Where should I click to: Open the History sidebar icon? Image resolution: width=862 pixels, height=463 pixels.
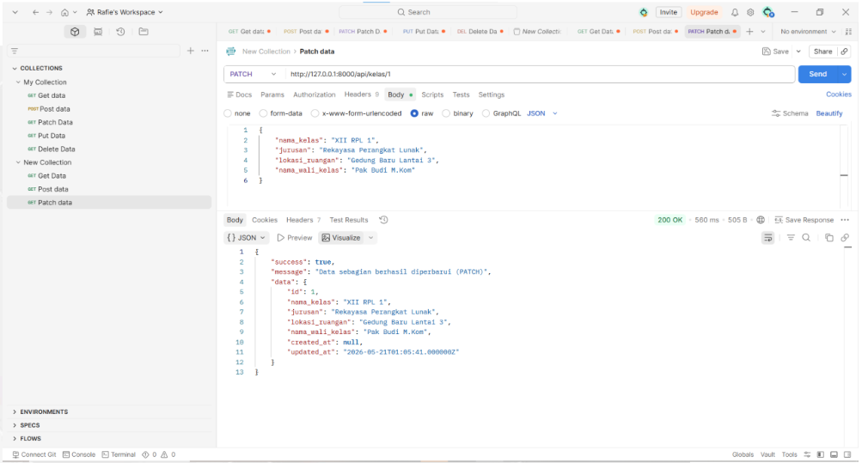pos(120,32)
